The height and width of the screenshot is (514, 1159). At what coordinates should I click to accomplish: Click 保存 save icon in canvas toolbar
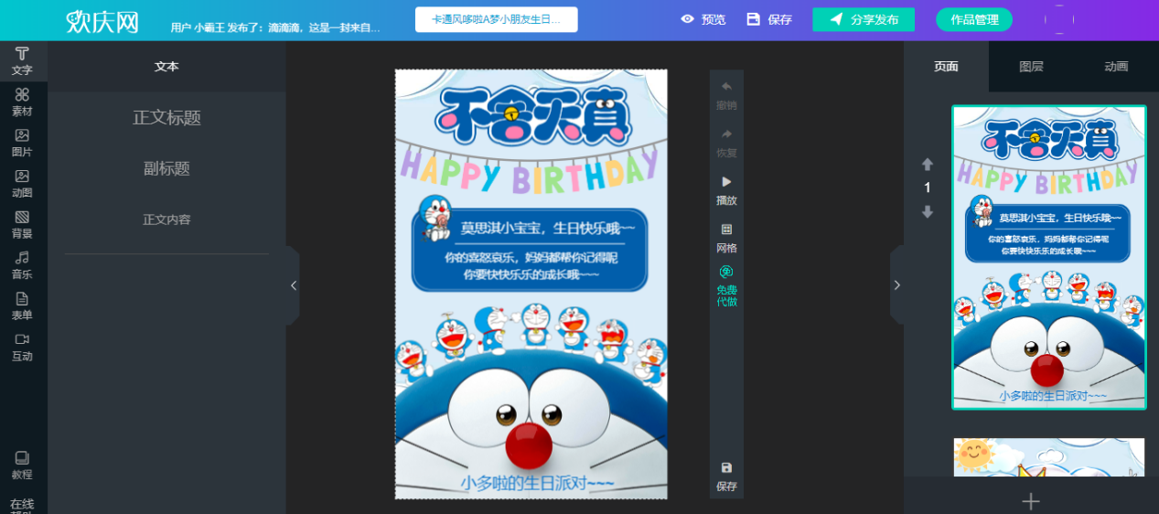coord(726,477)
